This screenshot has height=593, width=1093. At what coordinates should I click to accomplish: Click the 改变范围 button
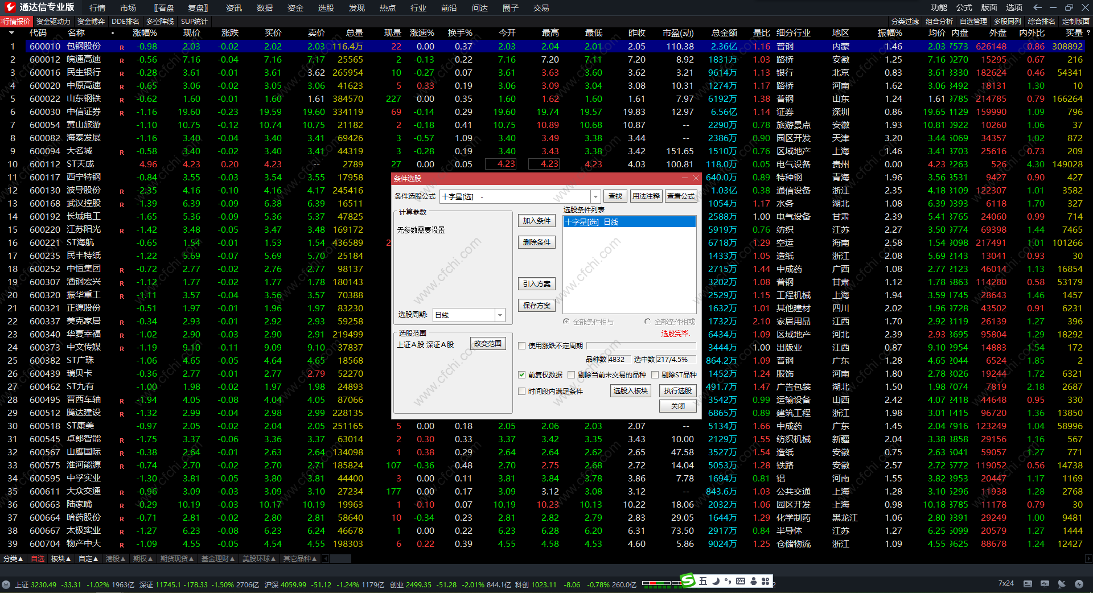(488, 344)
